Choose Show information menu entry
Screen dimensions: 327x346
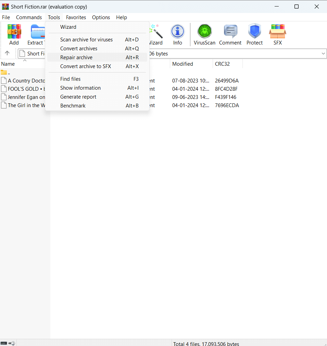coord(97,88)
